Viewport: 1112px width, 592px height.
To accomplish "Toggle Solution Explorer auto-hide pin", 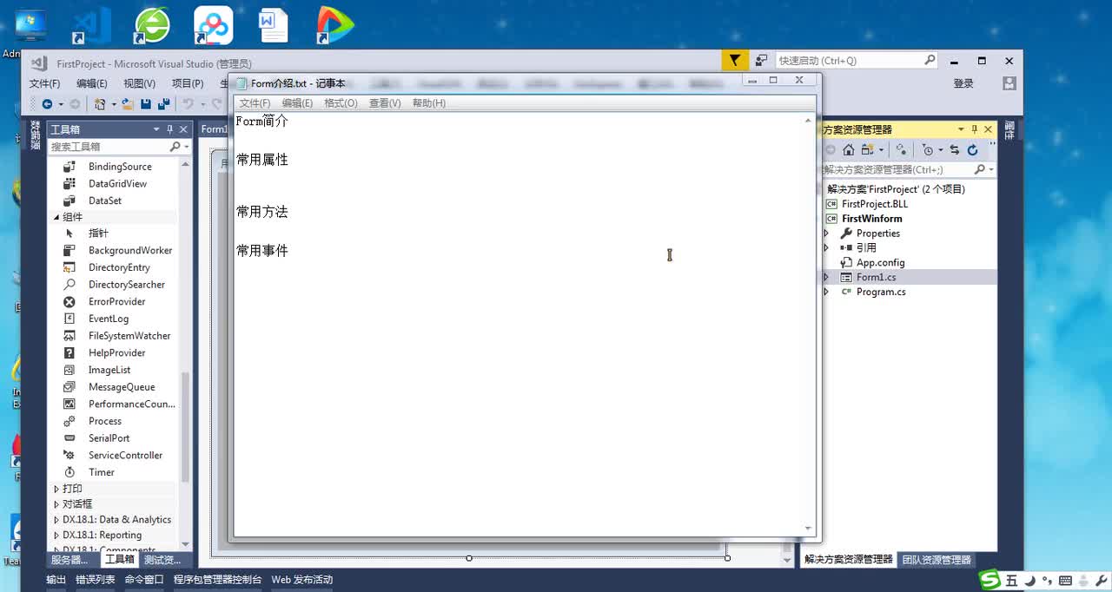I will [973, 129].
